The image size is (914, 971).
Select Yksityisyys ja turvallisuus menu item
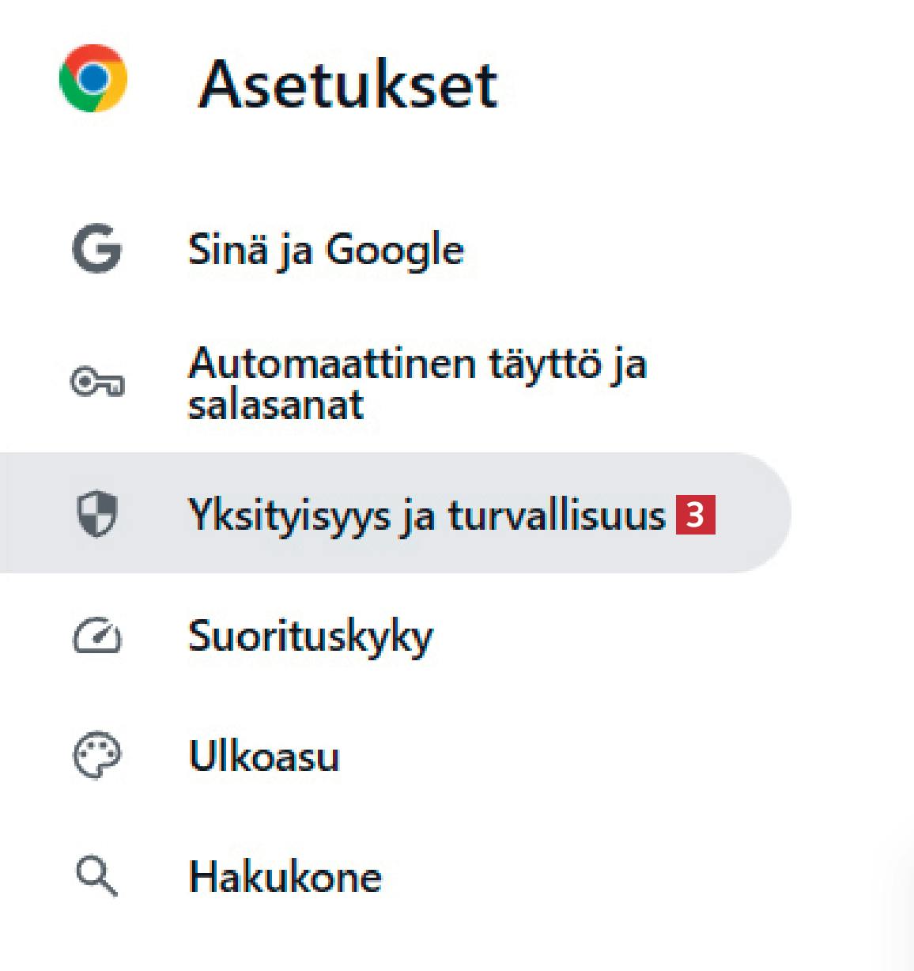coord(426,516)
